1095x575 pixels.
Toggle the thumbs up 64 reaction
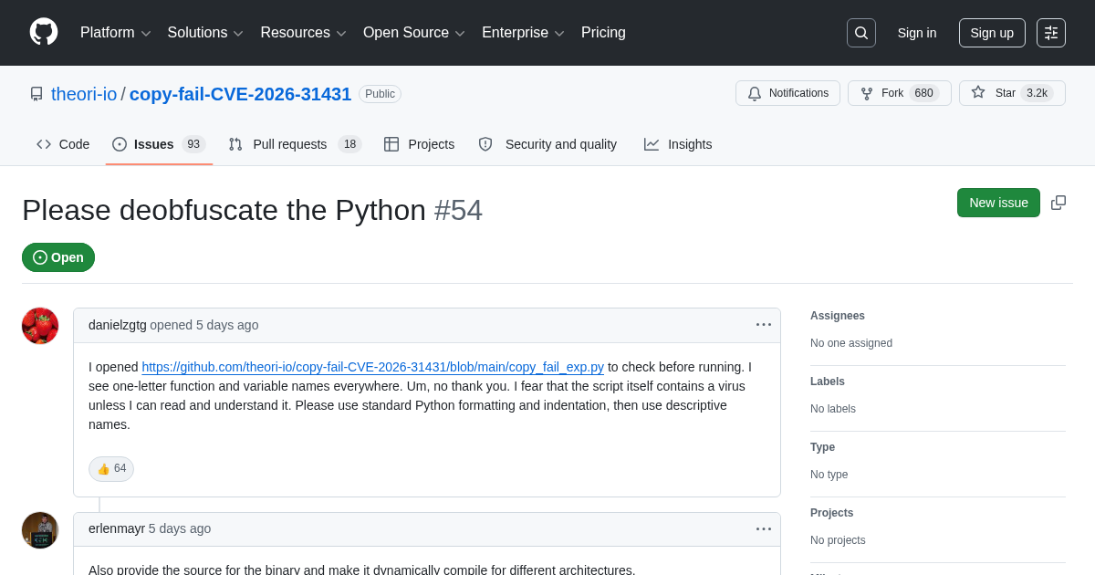click(111, 469)
